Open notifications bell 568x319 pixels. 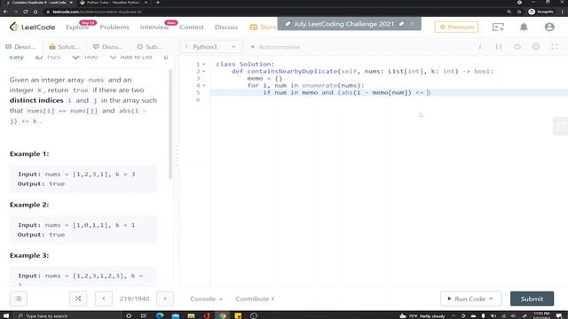(524, 27)
